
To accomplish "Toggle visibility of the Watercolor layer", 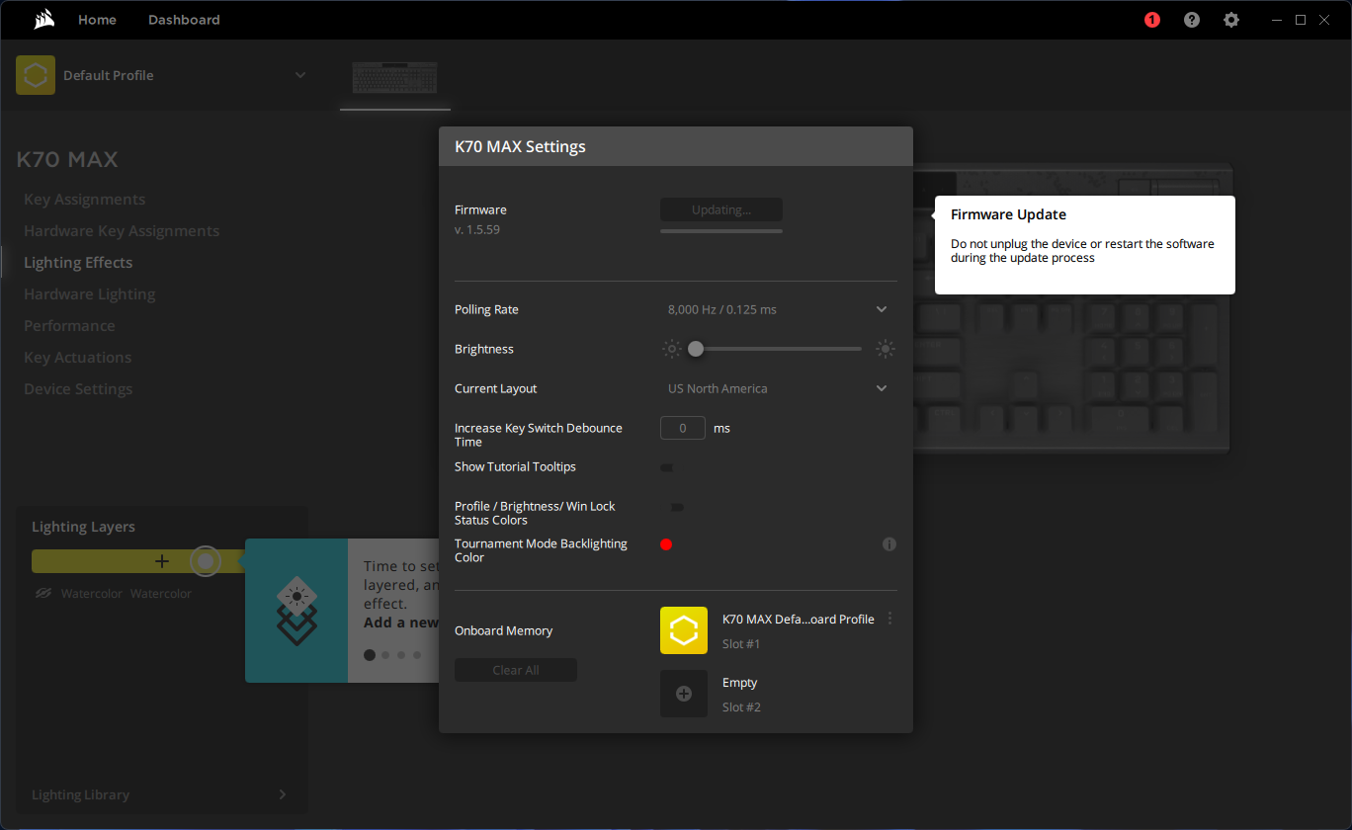I will tap(43, 594).
